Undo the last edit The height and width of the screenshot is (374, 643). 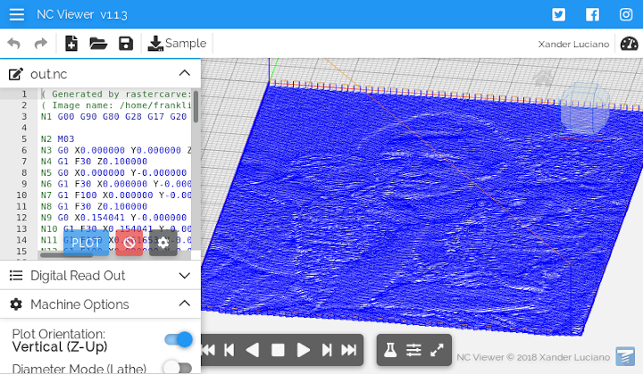pyautogui.click(x=14, y=43)
